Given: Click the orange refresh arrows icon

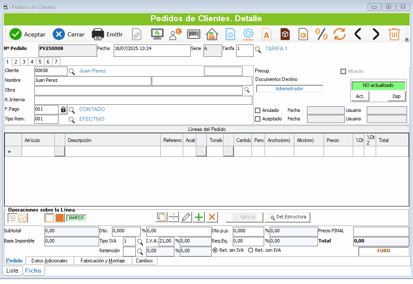Looking at the screenshot, I should 340,34.
